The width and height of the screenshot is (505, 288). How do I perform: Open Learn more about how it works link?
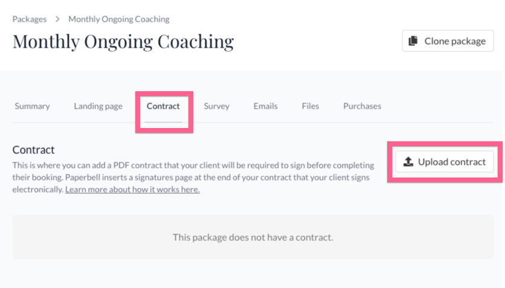tap(132, 190)
